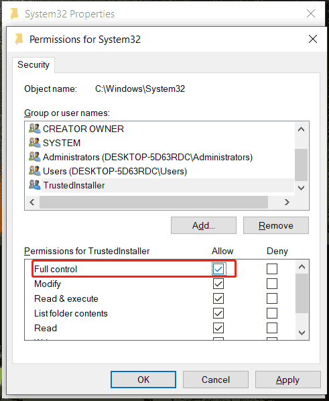Screen dimensions: 329x401
Task: Click the System32 Properties folder icon
Action: (15, 13)
